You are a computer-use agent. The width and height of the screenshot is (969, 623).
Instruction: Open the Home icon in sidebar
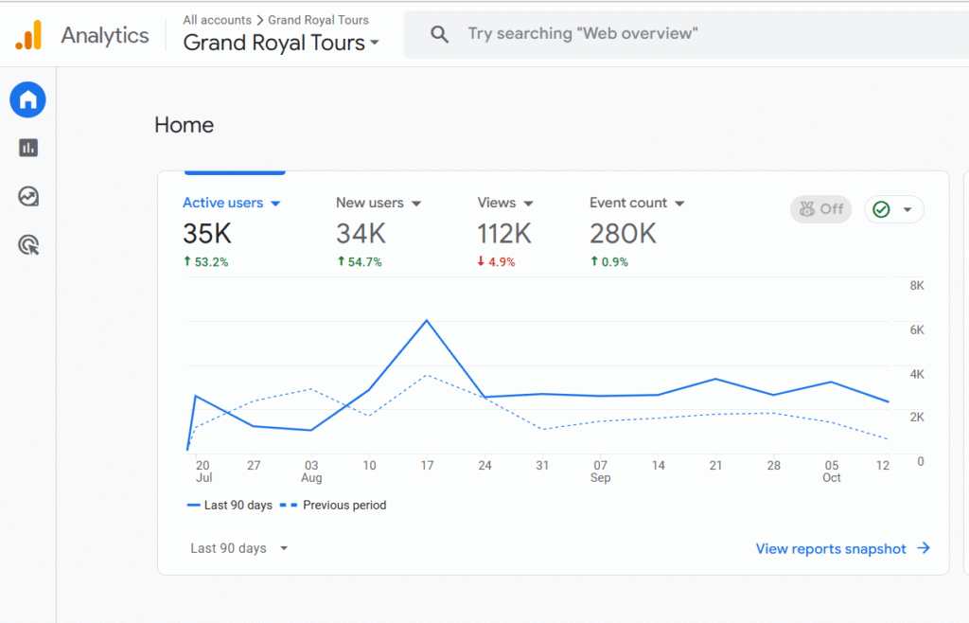(x=28, y=98)
